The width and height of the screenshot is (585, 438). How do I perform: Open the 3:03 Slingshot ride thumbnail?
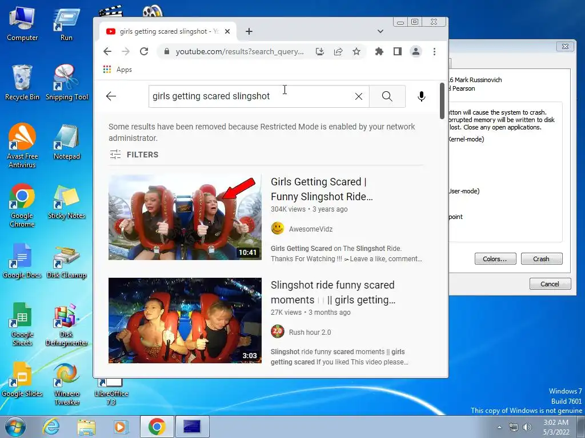point(185,321)
